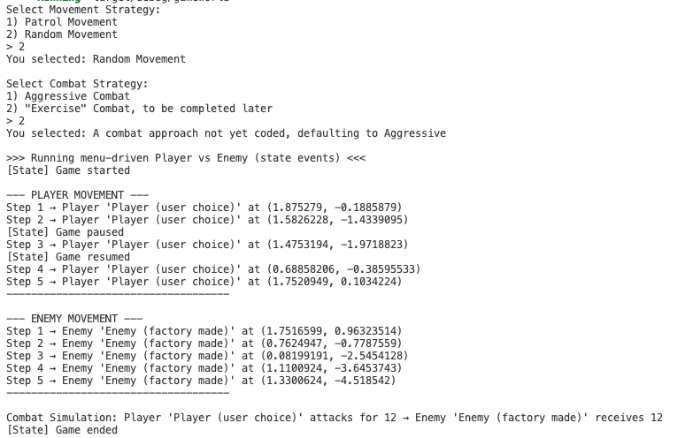Click the "PLAYER MOVEMENT" section header
Image resolution: width=685 pixels, height=438 pixels.
click(77, 195)
